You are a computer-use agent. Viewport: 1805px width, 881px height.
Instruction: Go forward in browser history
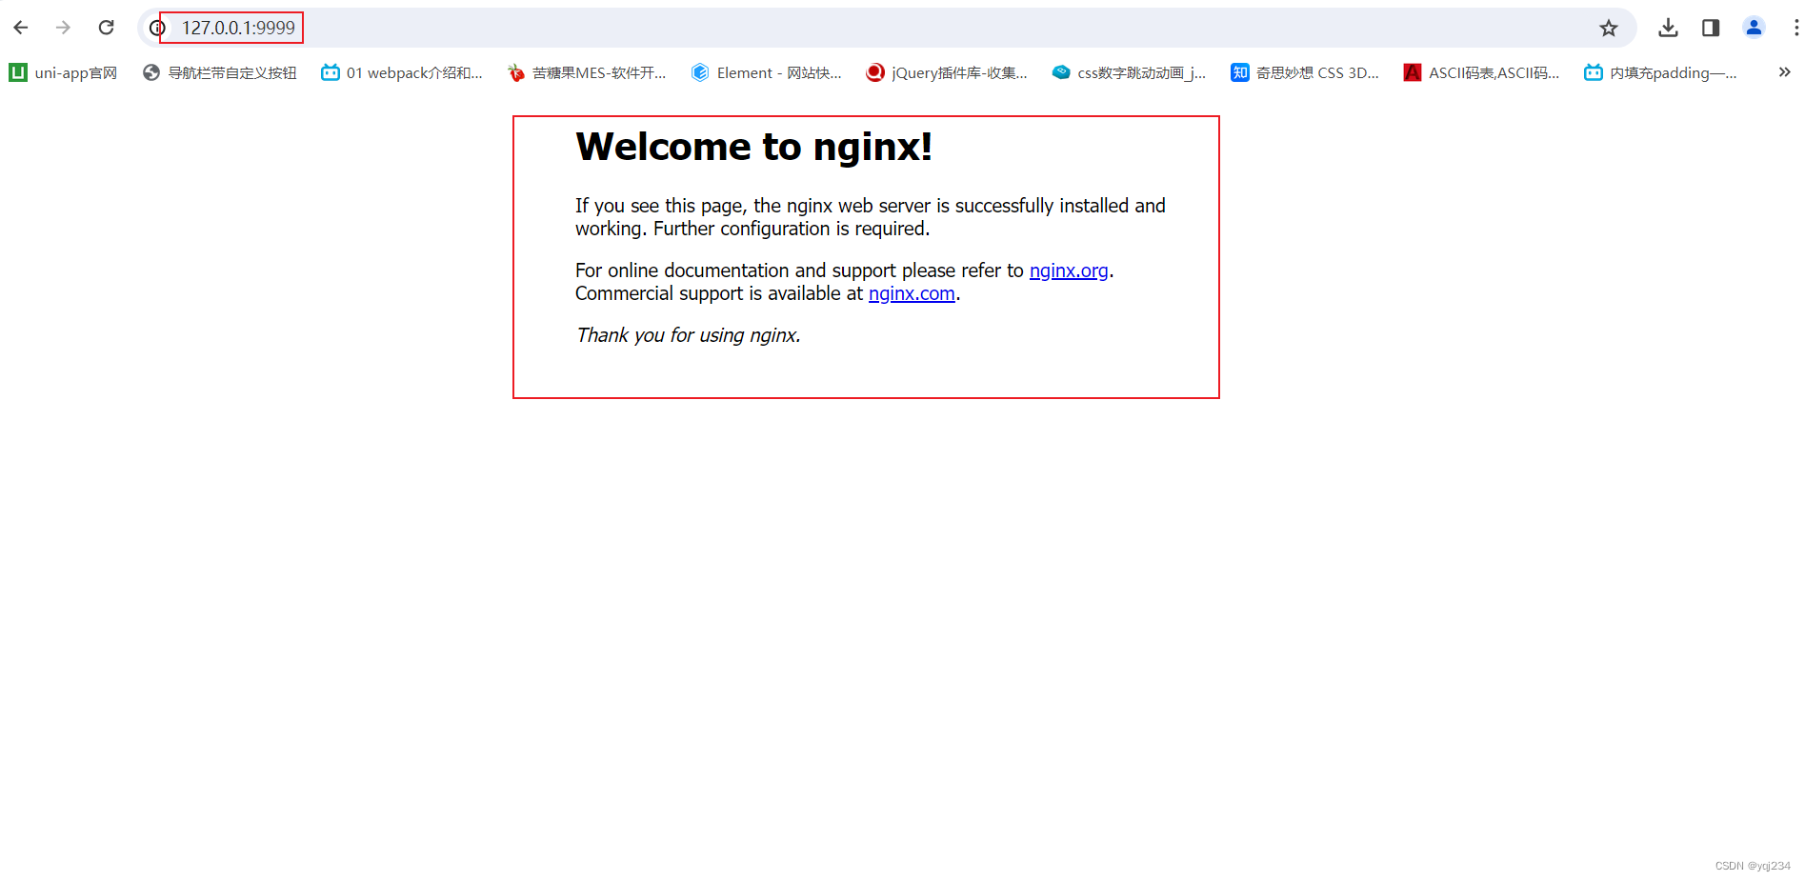(63, 28)
